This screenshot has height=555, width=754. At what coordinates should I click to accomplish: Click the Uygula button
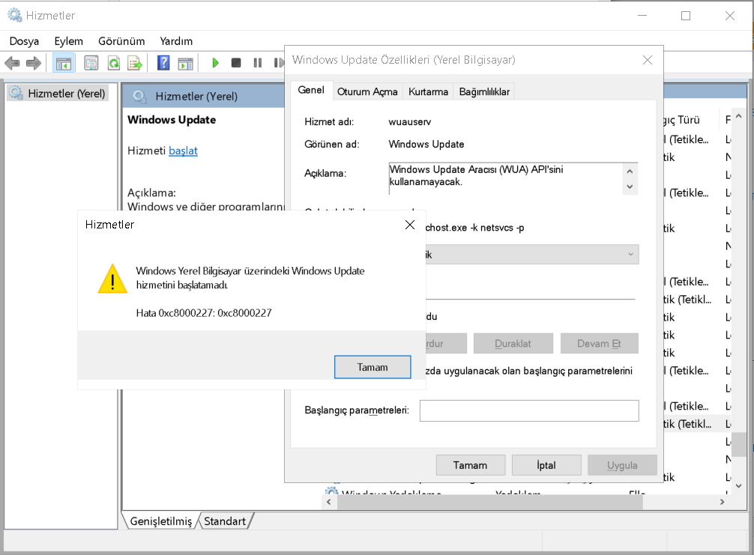pos(622,465)
